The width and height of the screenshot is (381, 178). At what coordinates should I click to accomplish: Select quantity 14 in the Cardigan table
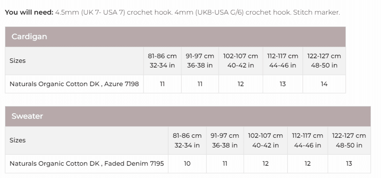click(324, 84)
